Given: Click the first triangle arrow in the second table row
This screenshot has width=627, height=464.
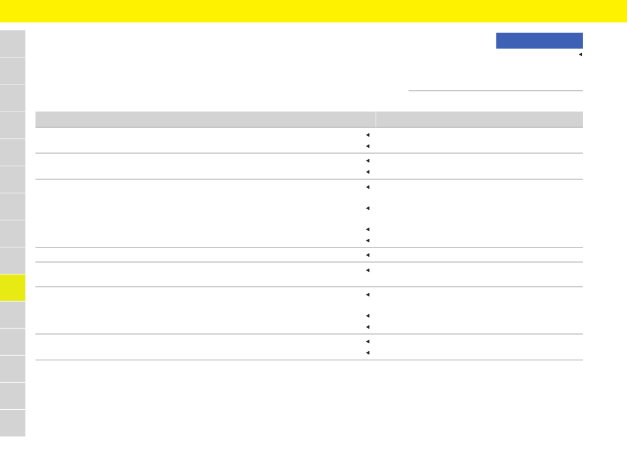Looking at the screenshot, I should [368, 161].
